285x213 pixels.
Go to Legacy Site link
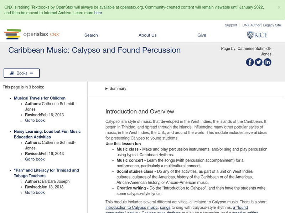tap(272, 25)
